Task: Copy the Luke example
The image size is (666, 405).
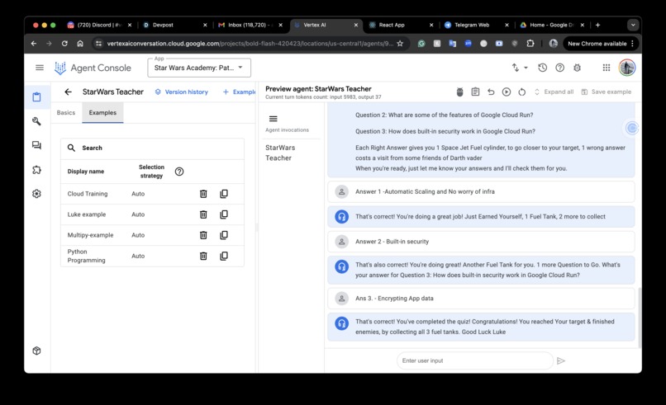Action: pyautogui.click(x=224, y=214)
